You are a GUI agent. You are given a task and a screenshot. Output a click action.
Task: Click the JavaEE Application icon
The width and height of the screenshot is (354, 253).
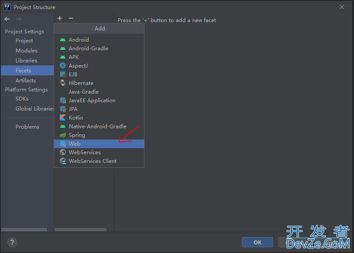pyautogui.click(x=63, y=100)
